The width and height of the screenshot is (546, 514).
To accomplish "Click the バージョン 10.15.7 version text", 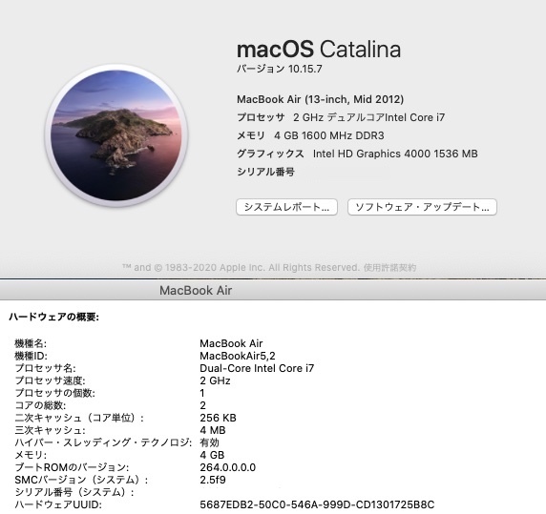I will (x=280, y=69).
